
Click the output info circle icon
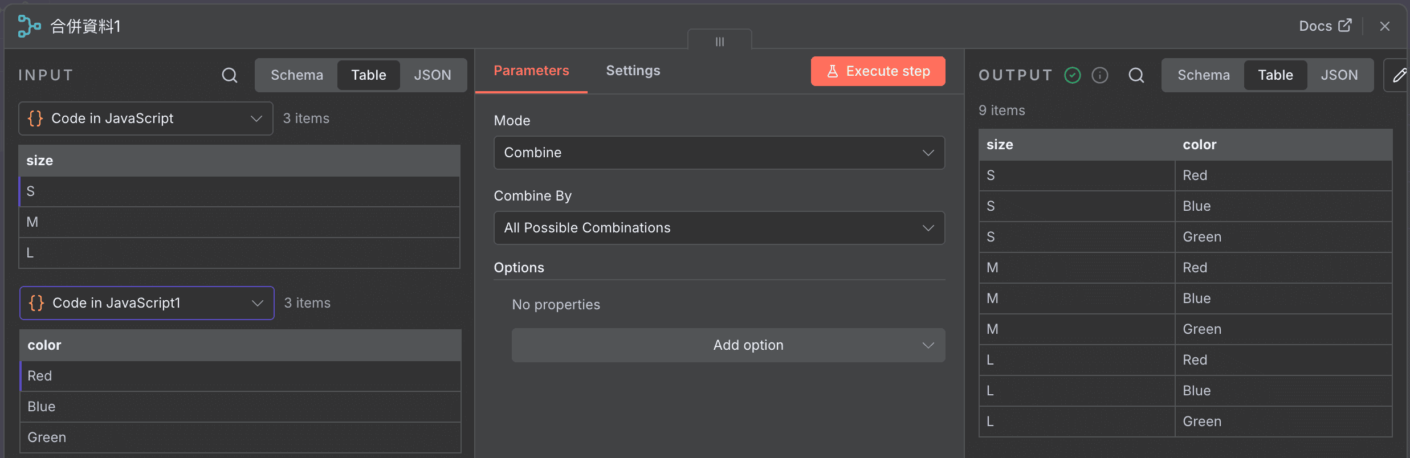(x=1100, y=75)
